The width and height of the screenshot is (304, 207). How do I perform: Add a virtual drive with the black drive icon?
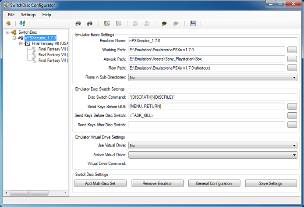pos(164,24)
